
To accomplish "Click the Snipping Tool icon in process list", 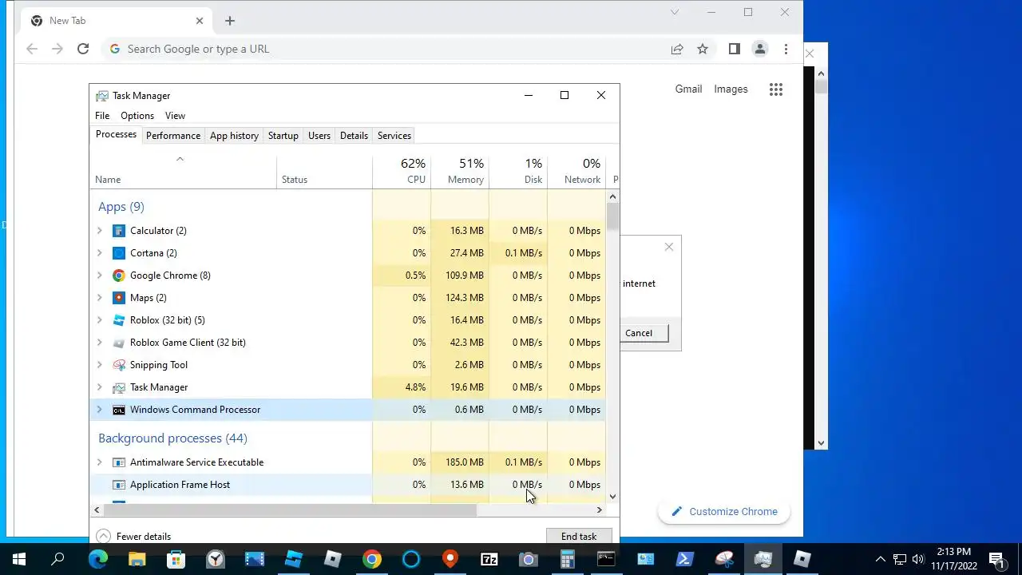I will 119,365.
